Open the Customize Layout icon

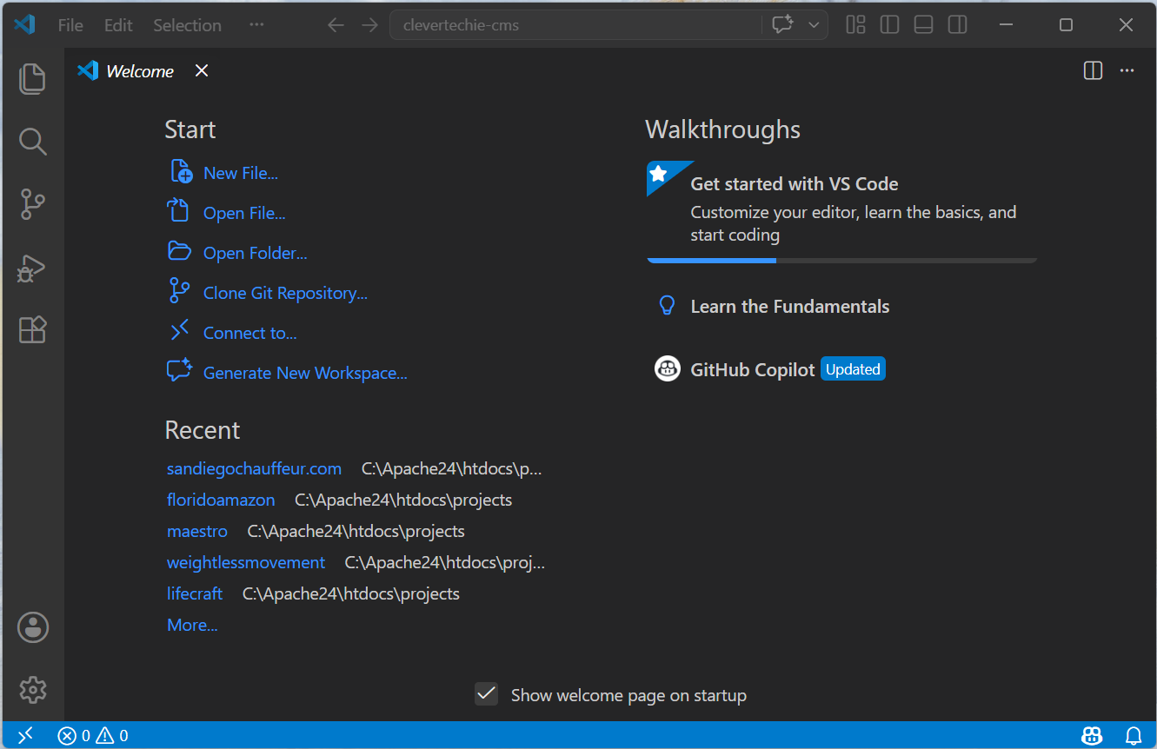pyautogui.click(x=855, y=24)
